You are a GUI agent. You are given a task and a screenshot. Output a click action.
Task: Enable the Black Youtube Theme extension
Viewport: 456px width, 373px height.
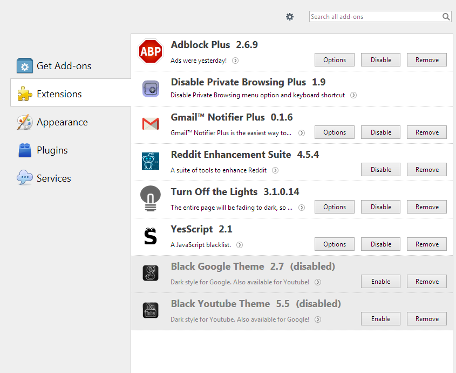380,319
